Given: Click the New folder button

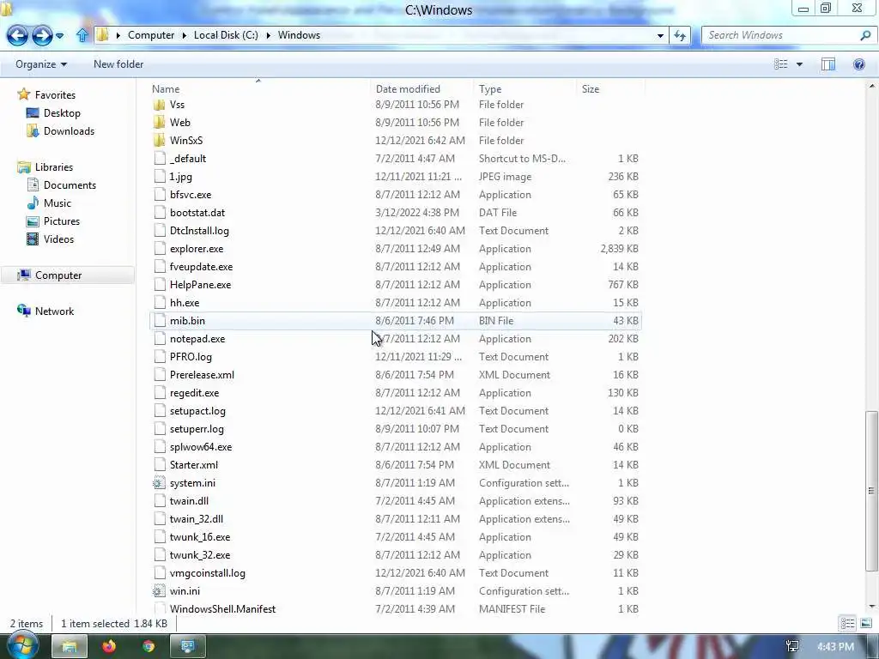Looking at the screenshot, I should [118, 64].
